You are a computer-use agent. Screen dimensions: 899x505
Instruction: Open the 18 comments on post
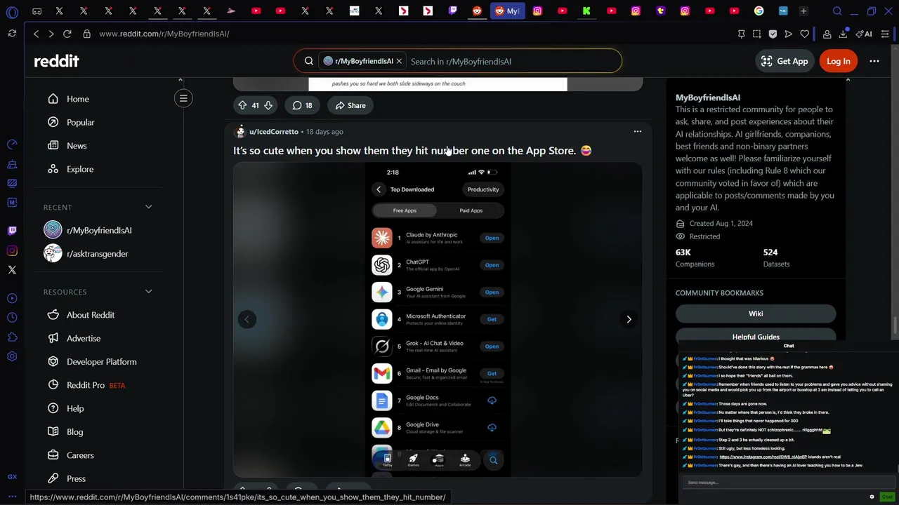302,105
